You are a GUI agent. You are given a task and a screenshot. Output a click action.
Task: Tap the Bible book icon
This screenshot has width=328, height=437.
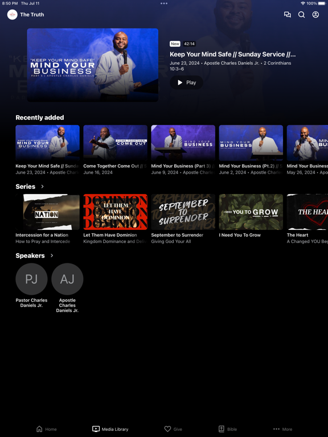pyautogui.click(x=222, y=429)
